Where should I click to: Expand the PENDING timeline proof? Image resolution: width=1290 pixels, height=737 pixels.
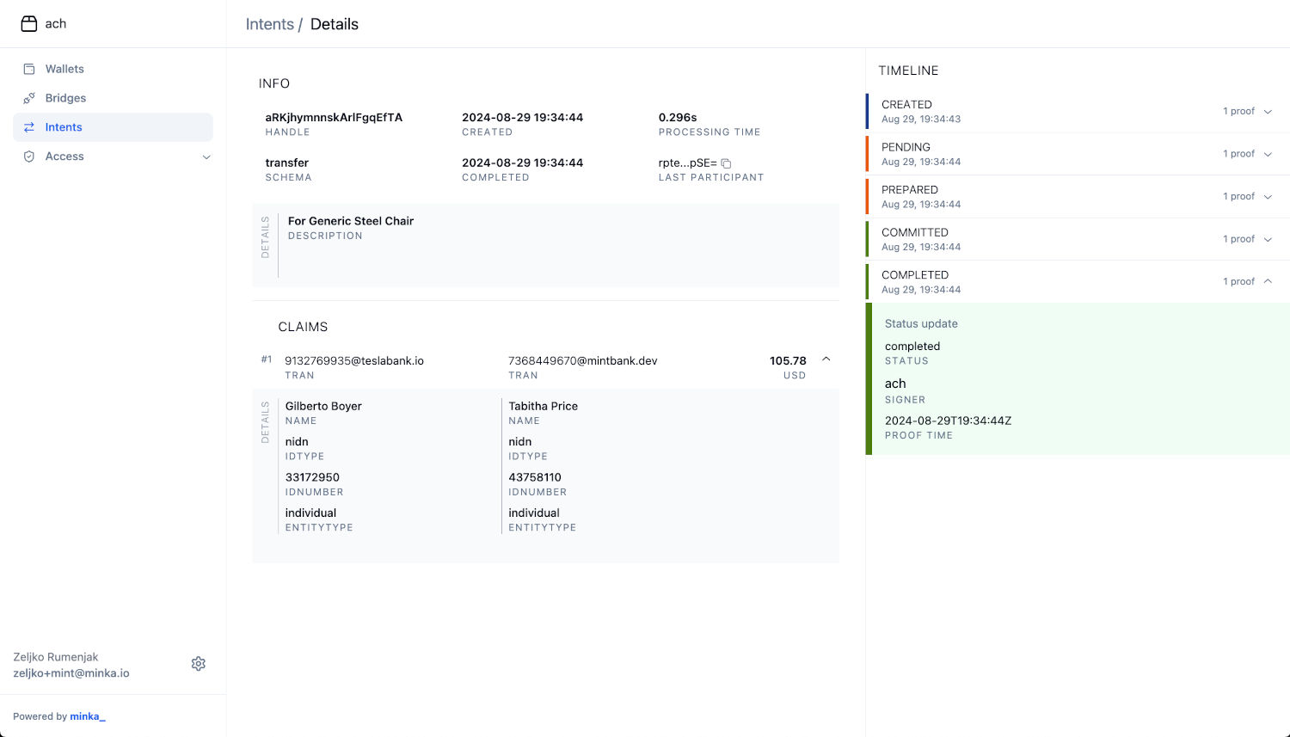1268,154
